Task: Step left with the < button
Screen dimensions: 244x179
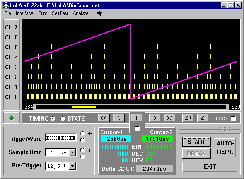Action: (118, 118)
